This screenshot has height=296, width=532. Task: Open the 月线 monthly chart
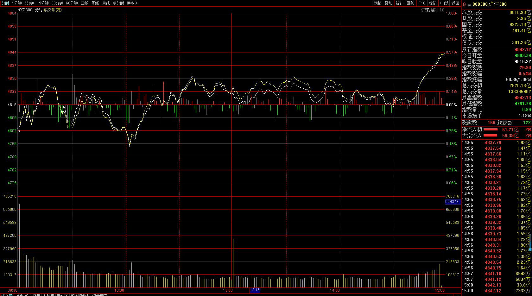point(106,3)
